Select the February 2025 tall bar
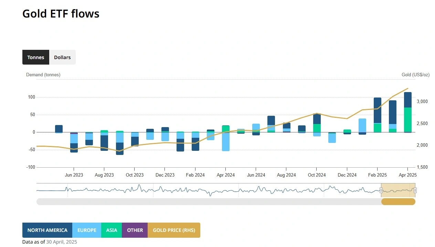Screen dimensions: 435x247 (378, 115)
